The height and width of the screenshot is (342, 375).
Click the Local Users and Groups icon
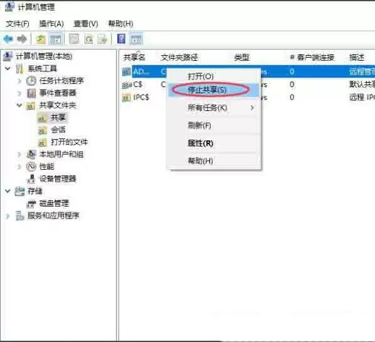coord(31,154)
